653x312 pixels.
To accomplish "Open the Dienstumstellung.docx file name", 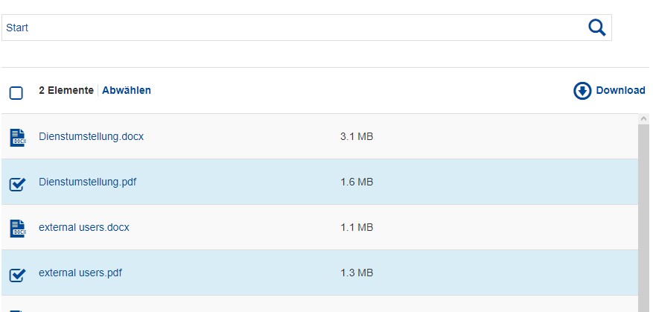I will pyautogui.click(x=91, y=137).
